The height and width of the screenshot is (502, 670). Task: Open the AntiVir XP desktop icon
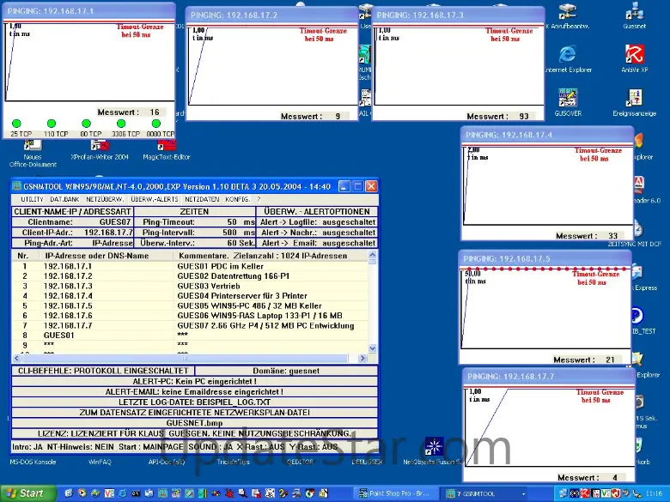click(634, 55)
